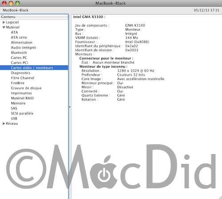Click the date '05/12/13 17:15'
222x199 pixels.
click(206, 10)
